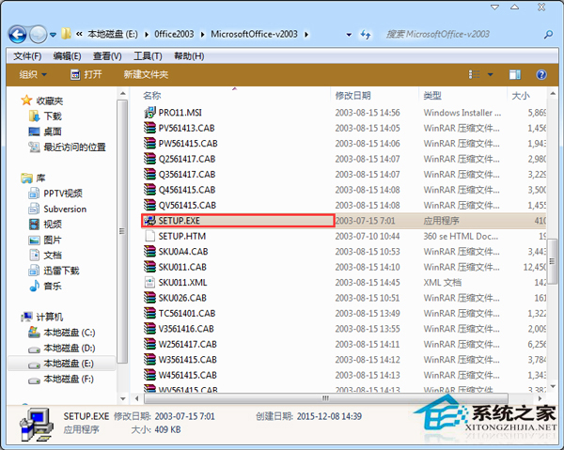This screenshot has height=450, width=564.
Task: Click the PV561413.CAB archive icon
Action: (149, 128)
